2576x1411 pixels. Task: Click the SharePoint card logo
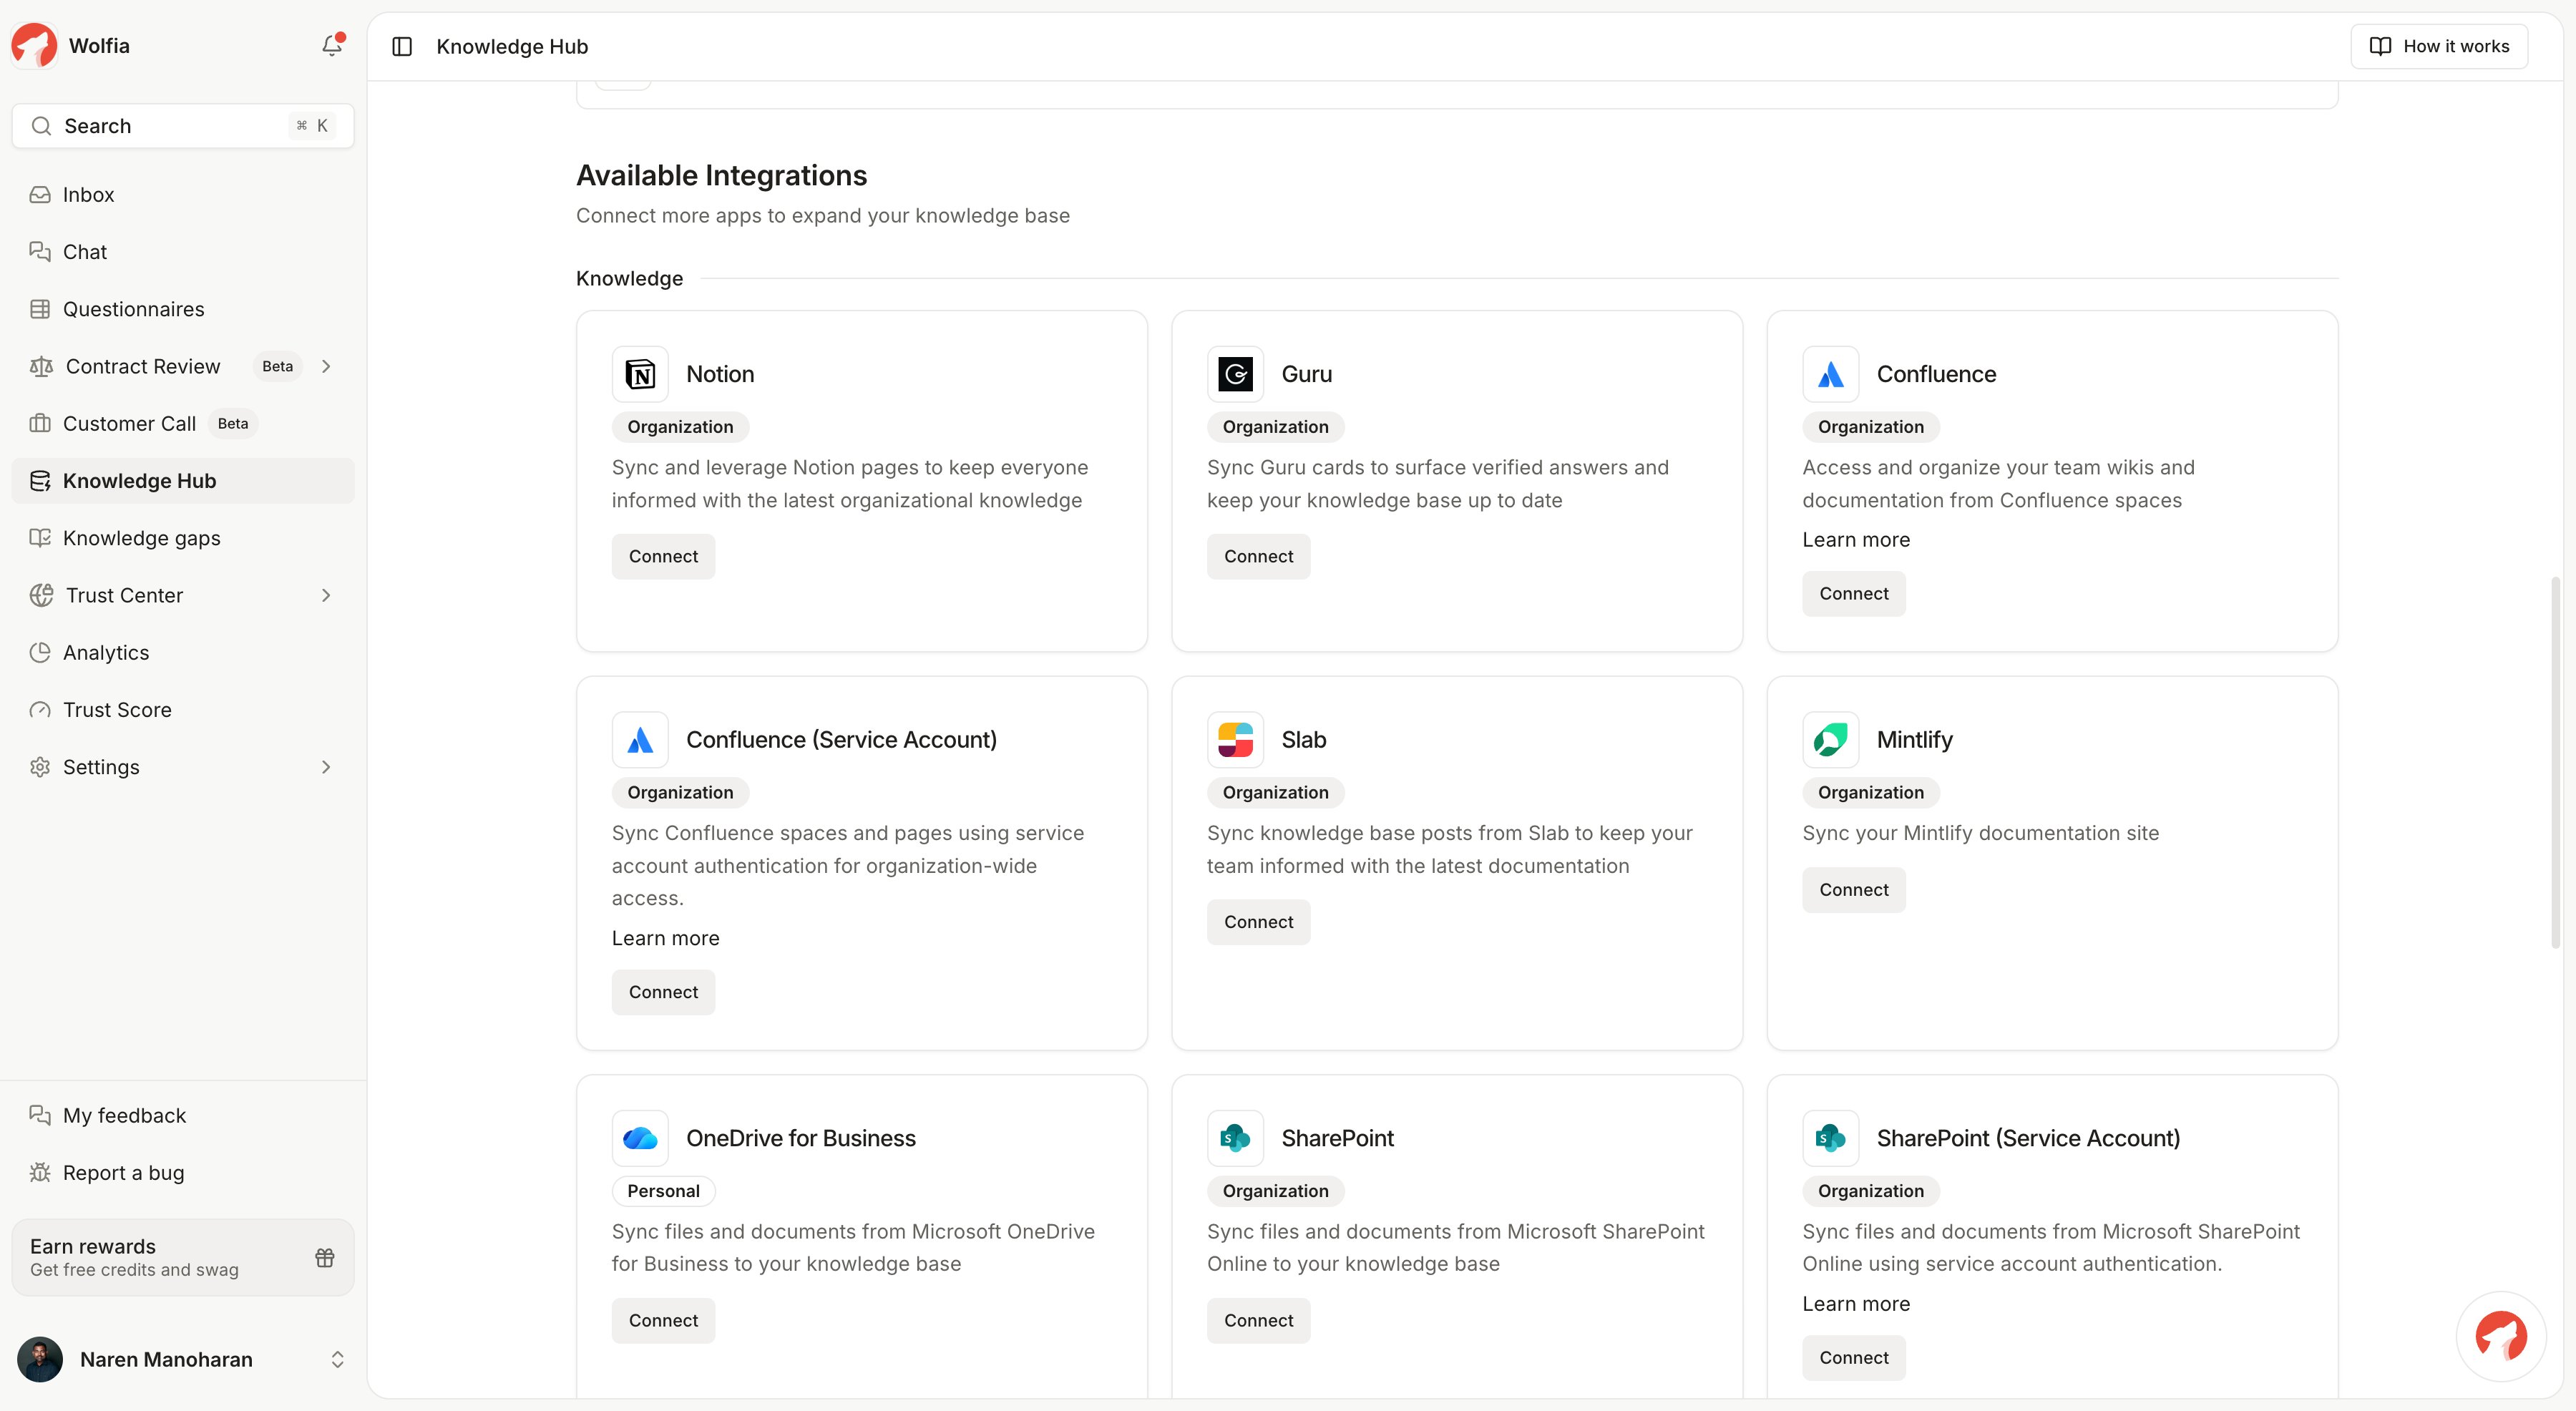pos(1235,1138)
